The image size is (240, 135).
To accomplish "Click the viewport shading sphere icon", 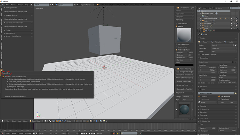I will click(x=45, y=121).
